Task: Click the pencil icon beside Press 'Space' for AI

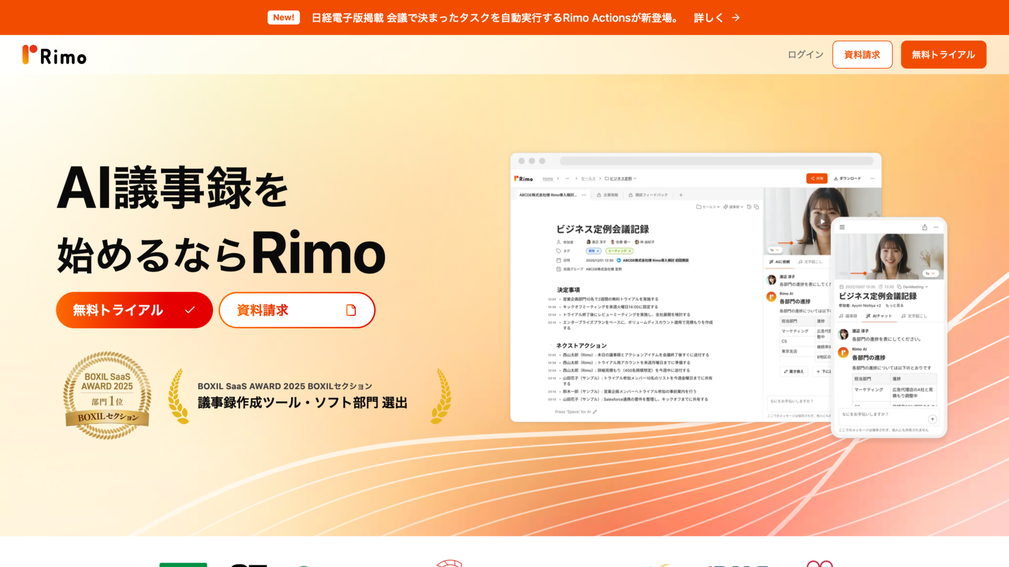Action: pyautogui.click(x=595, y=412)
